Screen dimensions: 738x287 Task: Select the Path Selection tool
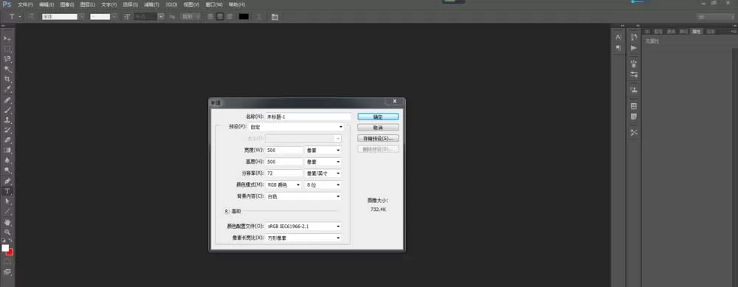click(7, 201)
